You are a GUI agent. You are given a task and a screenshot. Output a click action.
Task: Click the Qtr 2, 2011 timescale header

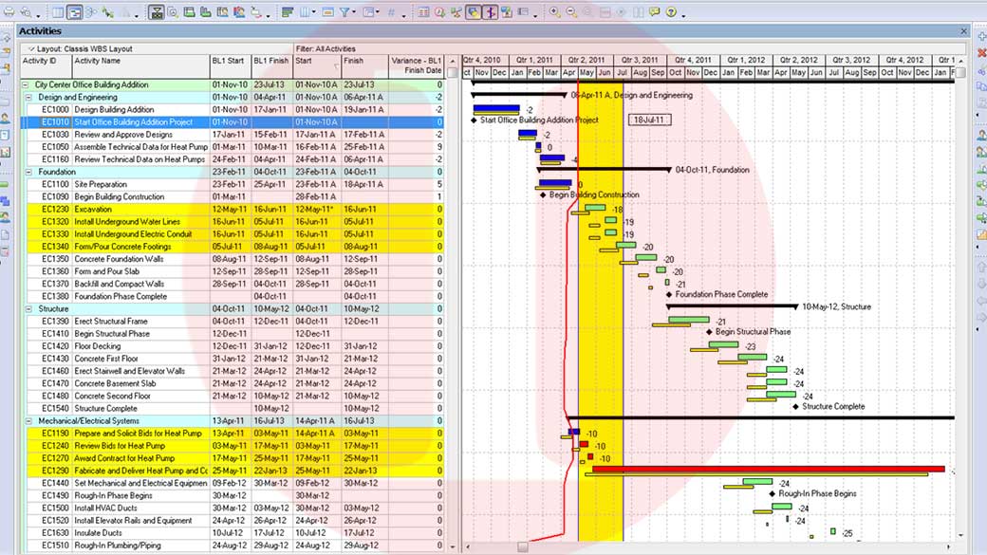[587, 61]
